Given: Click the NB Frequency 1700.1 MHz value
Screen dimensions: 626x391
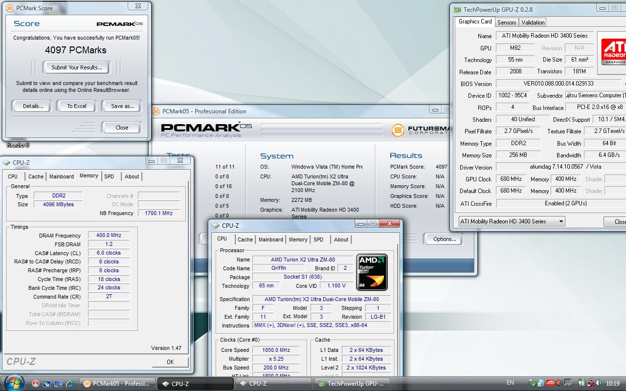Looking at the screenshot, I should (159, 213).
